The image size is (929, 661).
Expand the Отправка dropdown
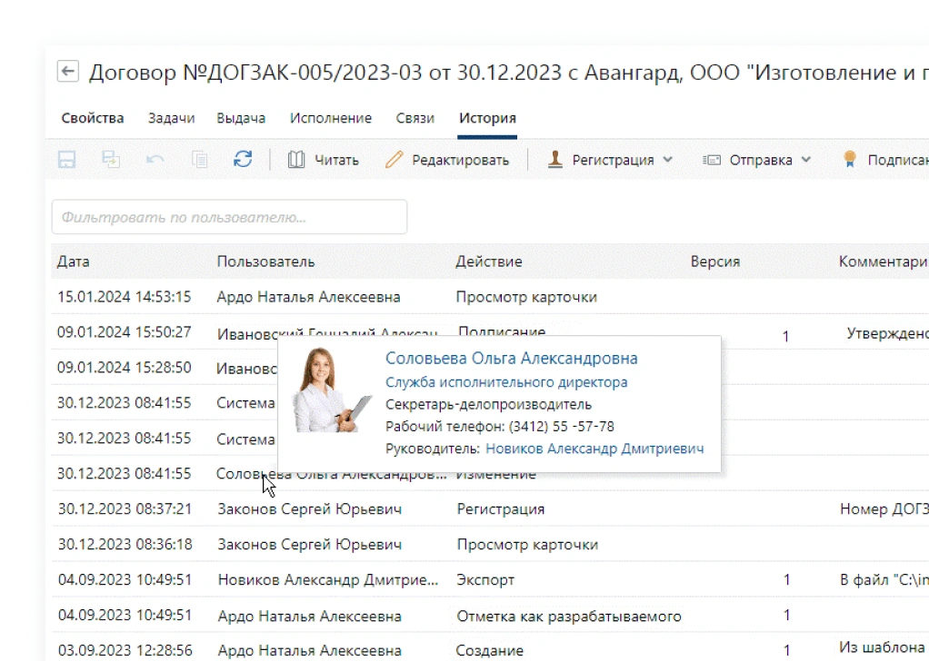[757, 160]
